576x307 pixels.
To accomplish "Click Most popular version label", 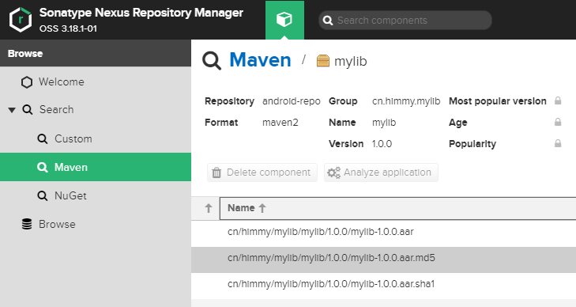I will [498, 101].
